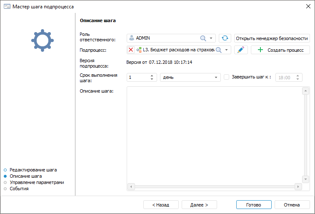Image resolution: width=315 pixels, height=214 pixels.
Task: Expand the ADMIN role dropdown arrow
Action: pos(211,38)
